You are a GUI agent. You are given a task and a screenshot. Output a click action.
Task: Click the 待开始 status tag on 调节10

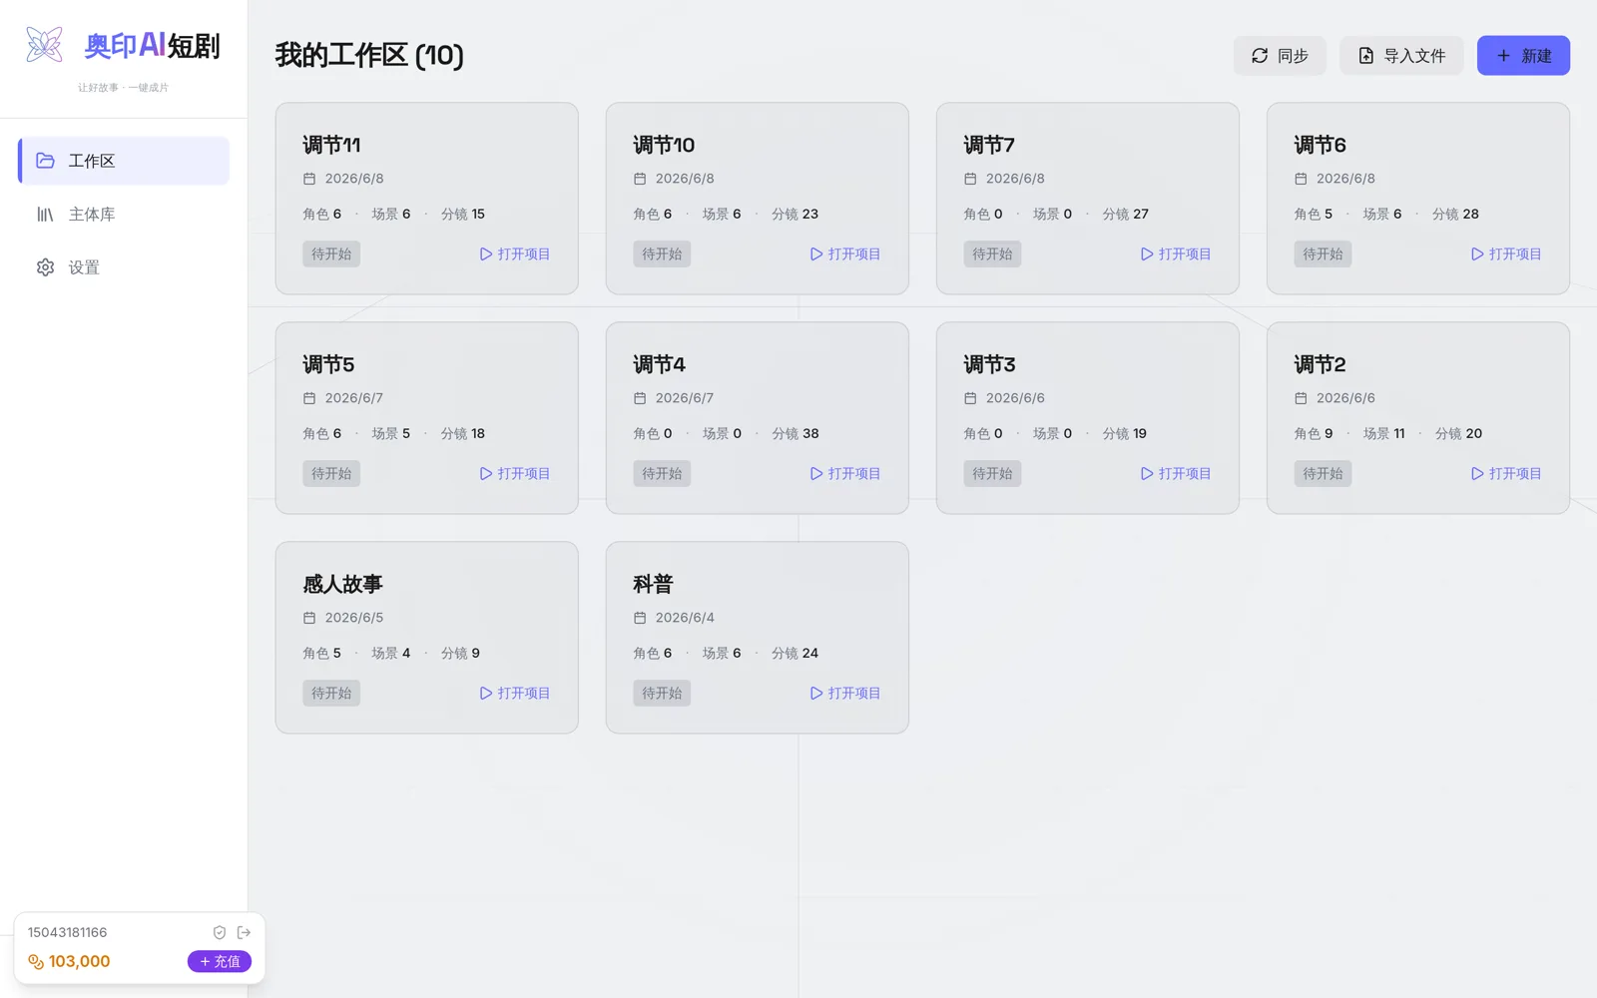[662, 253]
